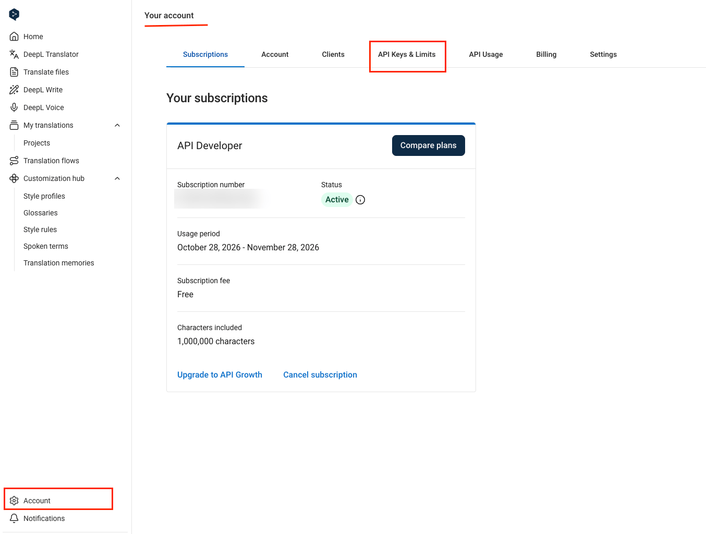Click the info icon beside Active status
Image resolution: width=706 pixels, height=534 pixels.
click(x=360, y=200)
